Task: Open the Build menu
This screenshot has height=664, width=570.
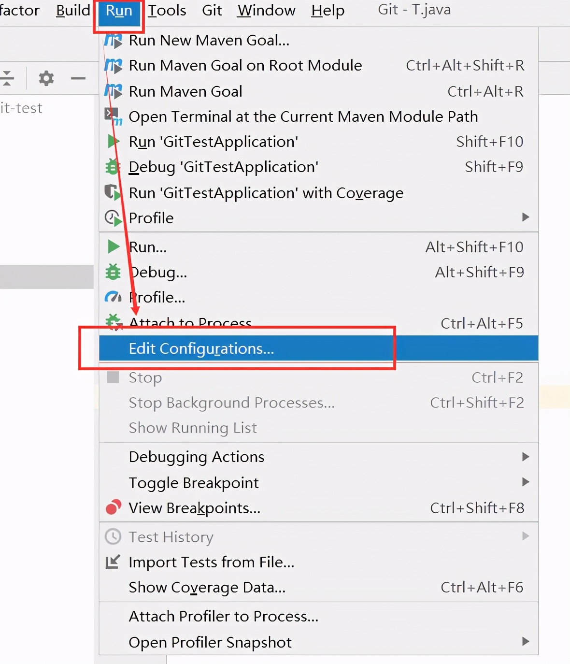Action: coord(73,10)
